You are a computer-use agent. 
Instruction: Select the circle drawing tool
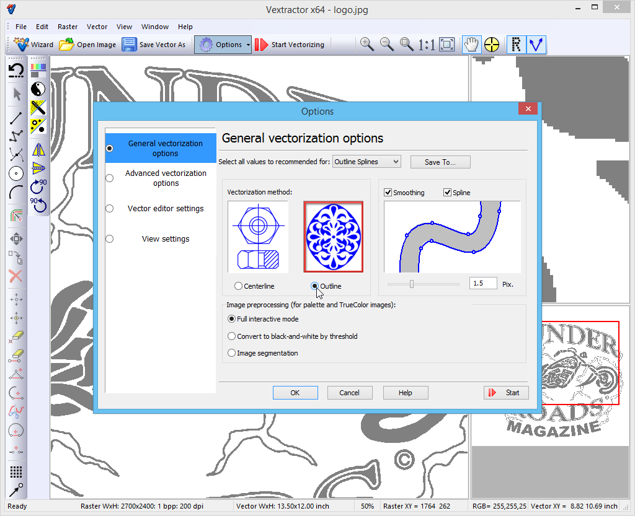click(x=16, y=174)
